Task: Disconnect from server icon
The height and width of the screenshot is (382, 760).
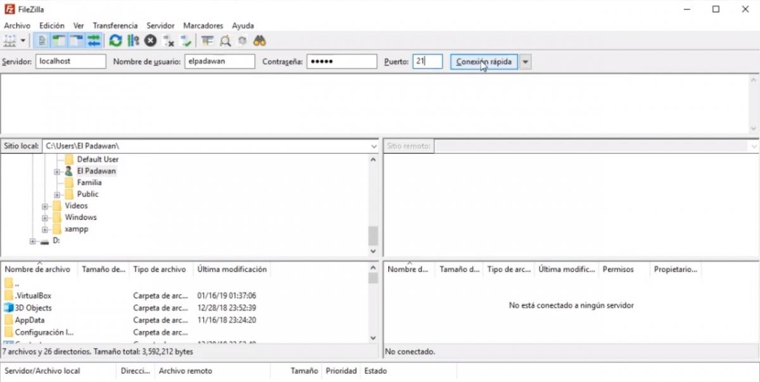Action: 168,41
